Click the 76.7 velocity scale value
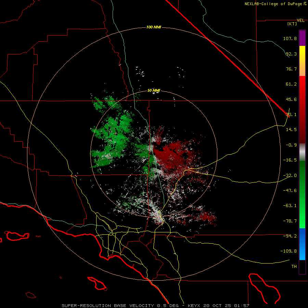 291,69
